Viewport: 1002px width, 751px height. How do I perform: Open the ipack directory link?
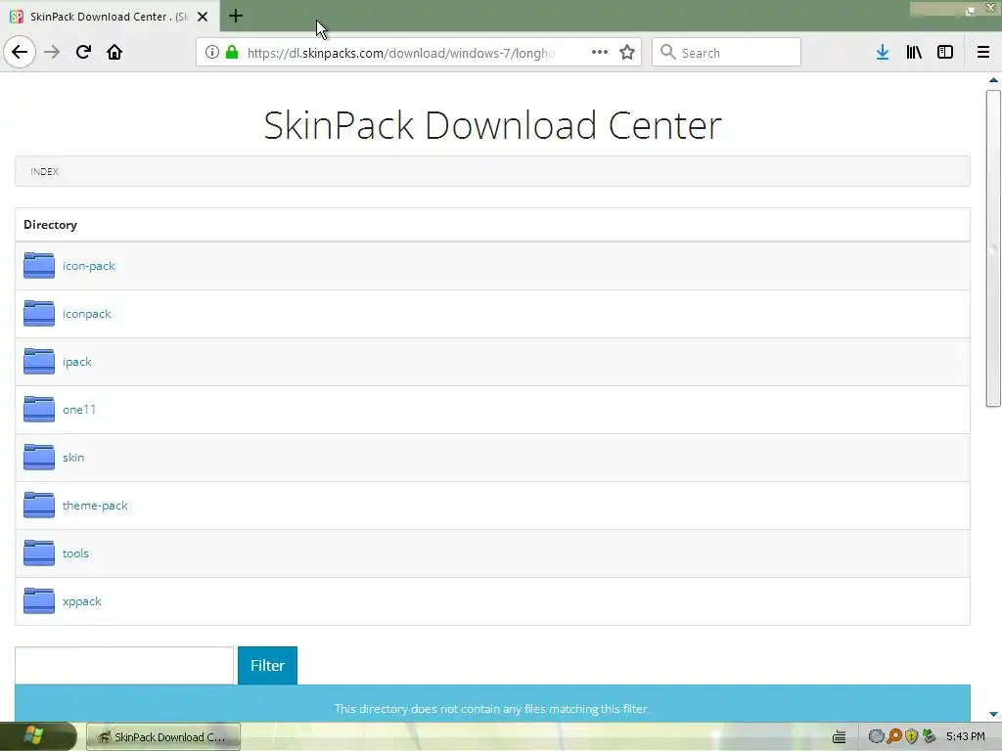[77, 362]
